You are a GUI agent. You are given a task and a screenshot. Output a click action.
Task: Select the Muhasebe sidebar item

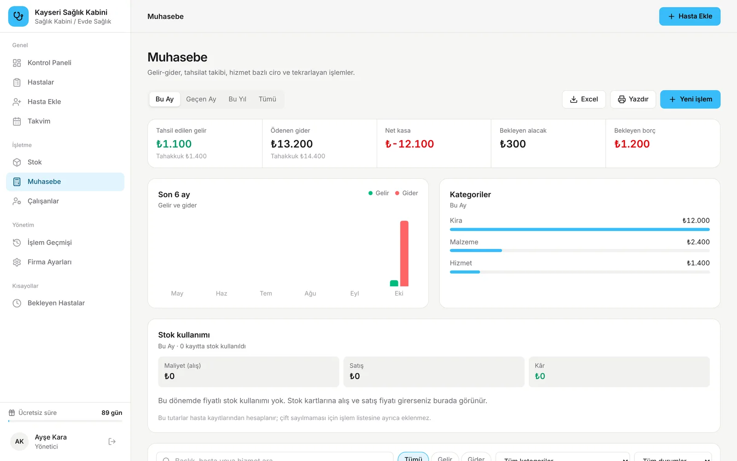pyautogui.click(x=65, y=182)
